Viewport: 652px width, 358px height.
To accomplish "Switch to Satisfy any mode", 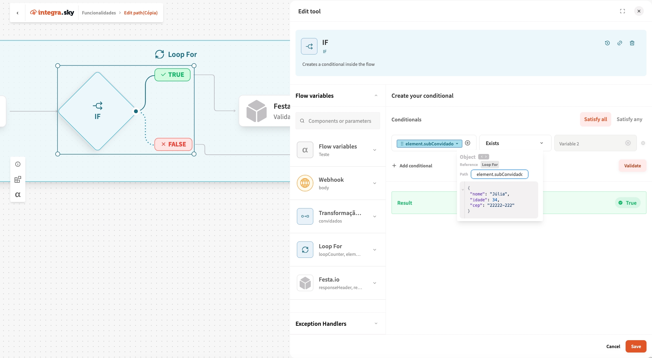I will (629, 119).
